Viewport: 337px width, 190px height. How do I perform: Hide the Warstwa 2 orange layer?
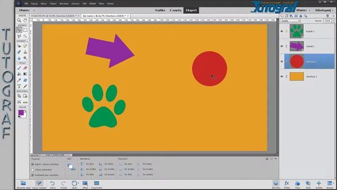pos(282,77)
